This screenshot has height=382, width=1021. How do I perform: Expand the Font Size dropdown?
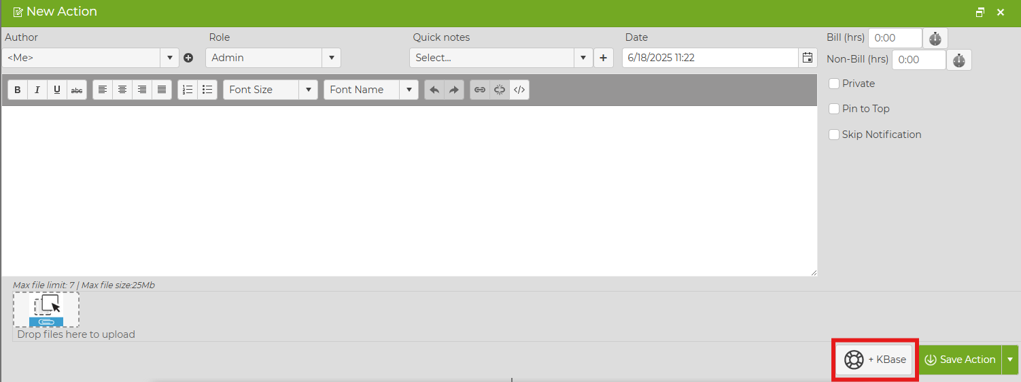pos(308,90)
